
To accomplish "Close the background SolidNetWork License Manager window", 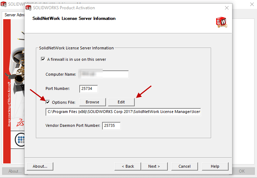I will click(252, 4).
